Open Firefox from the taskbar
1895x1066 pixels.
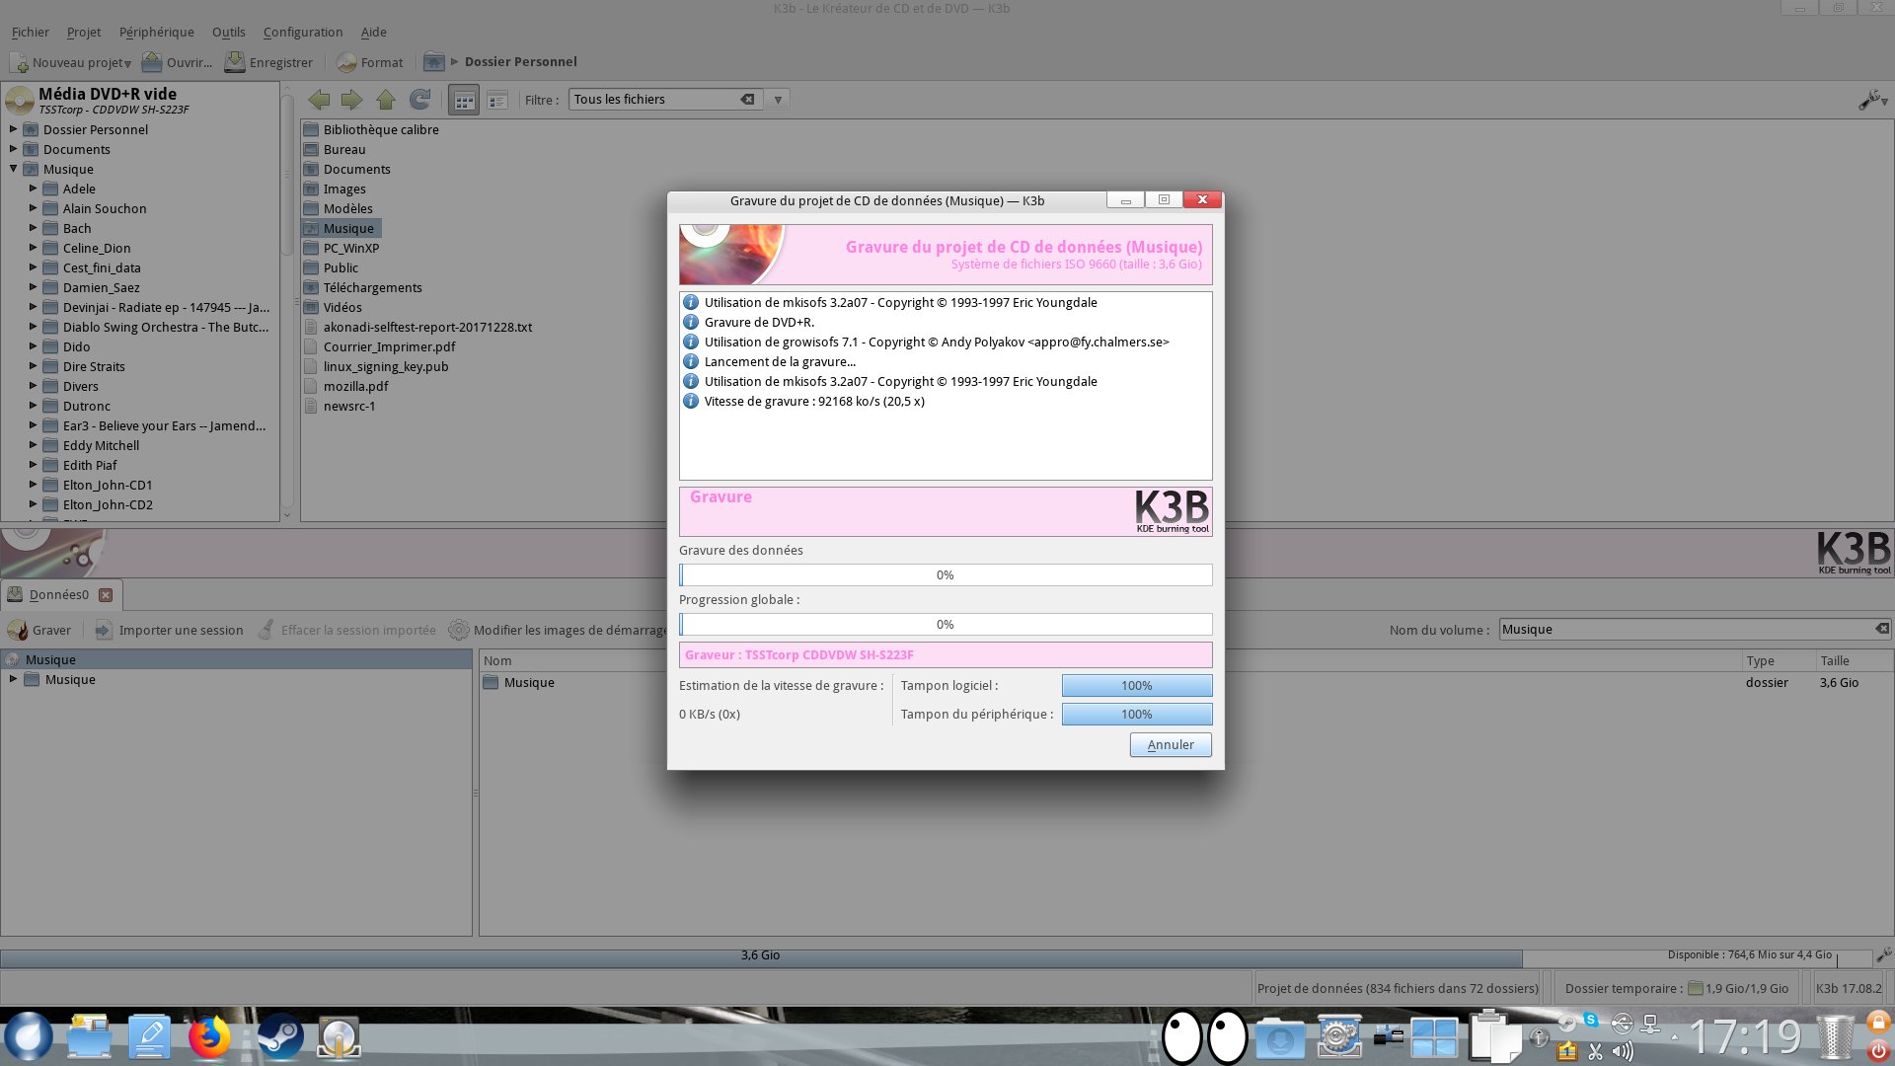209,1037
